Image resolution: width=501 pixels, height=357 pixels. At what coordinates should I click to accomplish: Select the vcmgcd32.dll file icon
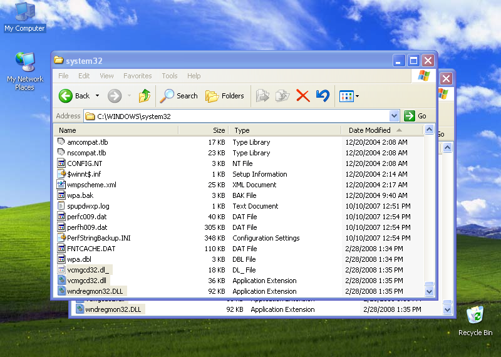pyautogui.click(x=61, y=281)
